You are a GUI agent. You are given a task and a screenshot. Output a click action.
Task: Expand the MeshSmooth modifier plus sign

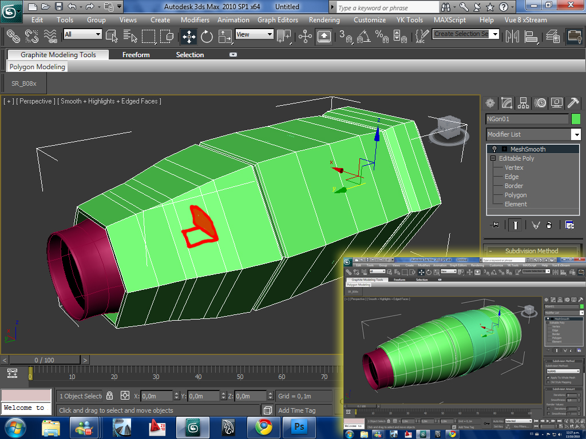click(x=504, y=149)
